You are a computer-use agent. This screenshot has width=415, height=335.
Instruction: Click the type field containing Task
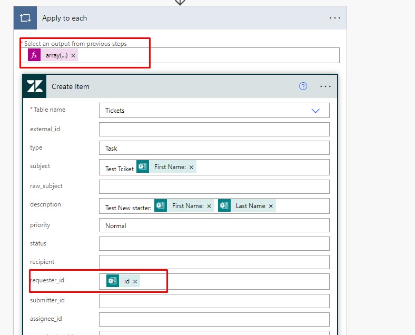214,148
